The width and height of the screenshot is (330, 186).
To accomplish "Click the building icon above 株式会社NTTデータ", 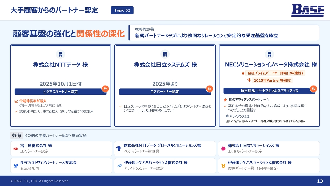I will 61,54.
